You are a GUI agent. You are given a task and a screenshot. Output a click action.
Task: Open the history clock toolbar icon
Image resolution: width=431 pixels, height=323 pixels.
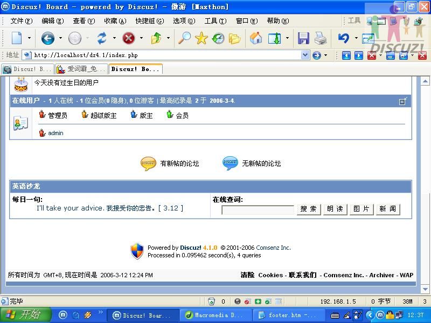point(218,38)
